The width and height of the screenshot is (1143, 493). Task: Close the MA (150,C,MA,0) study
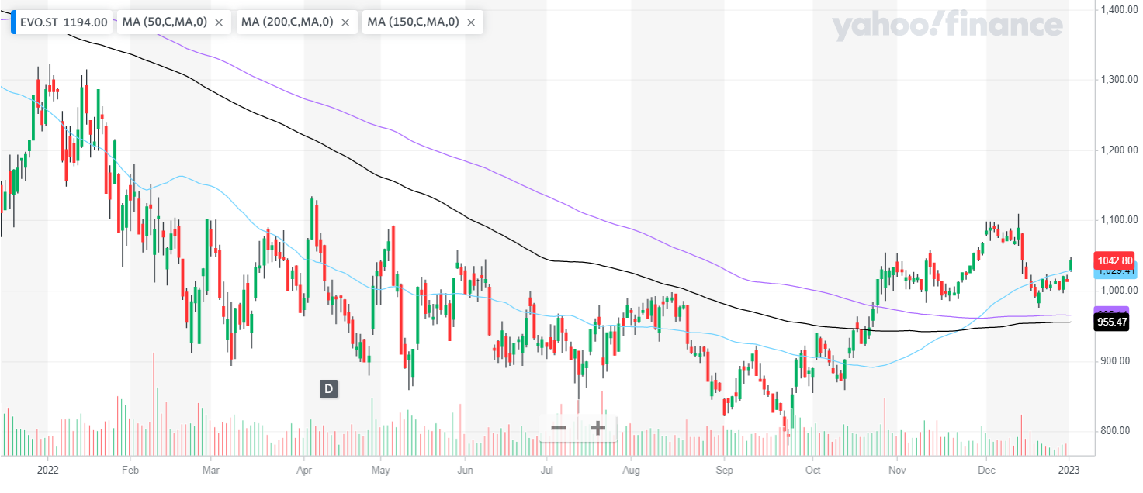(x=470, y=22)
